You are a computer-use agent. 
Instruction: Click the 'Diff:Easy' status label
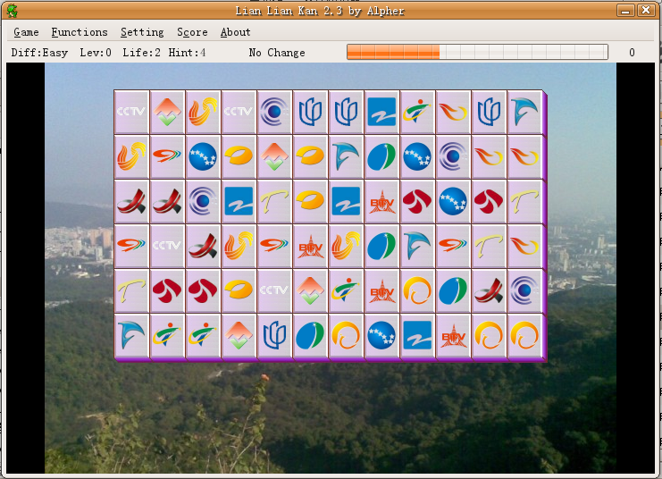tap(39, 53)
